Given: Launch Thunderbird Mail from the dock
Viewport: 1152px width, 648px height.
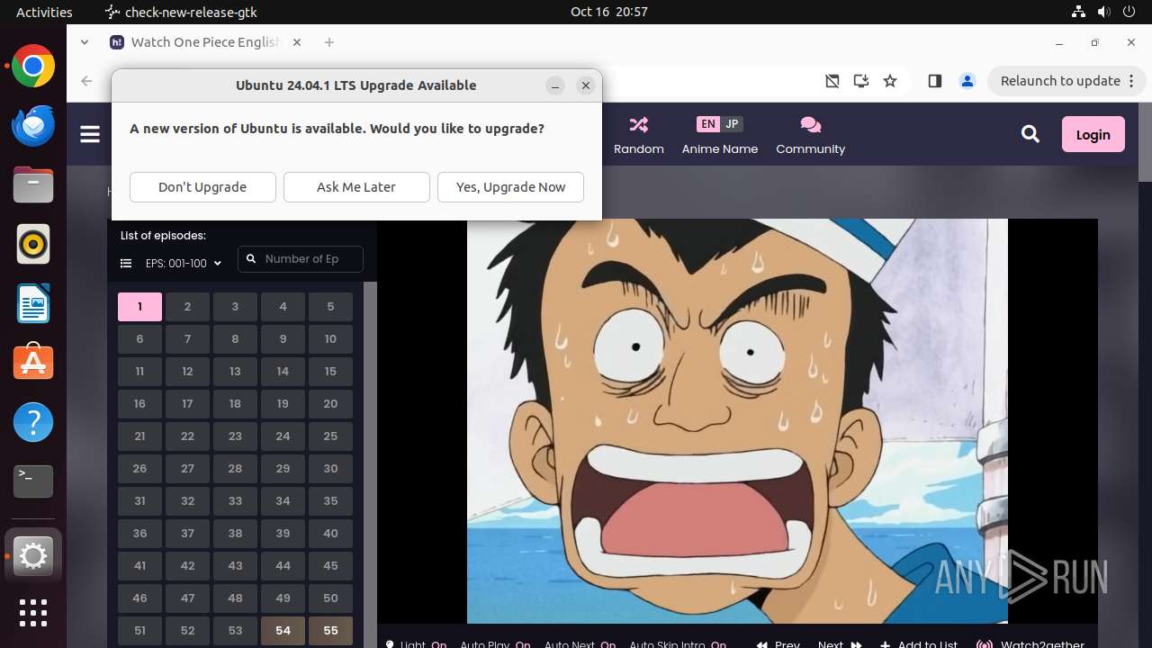Looking at the screenshot, I should (x=33, y=126).
